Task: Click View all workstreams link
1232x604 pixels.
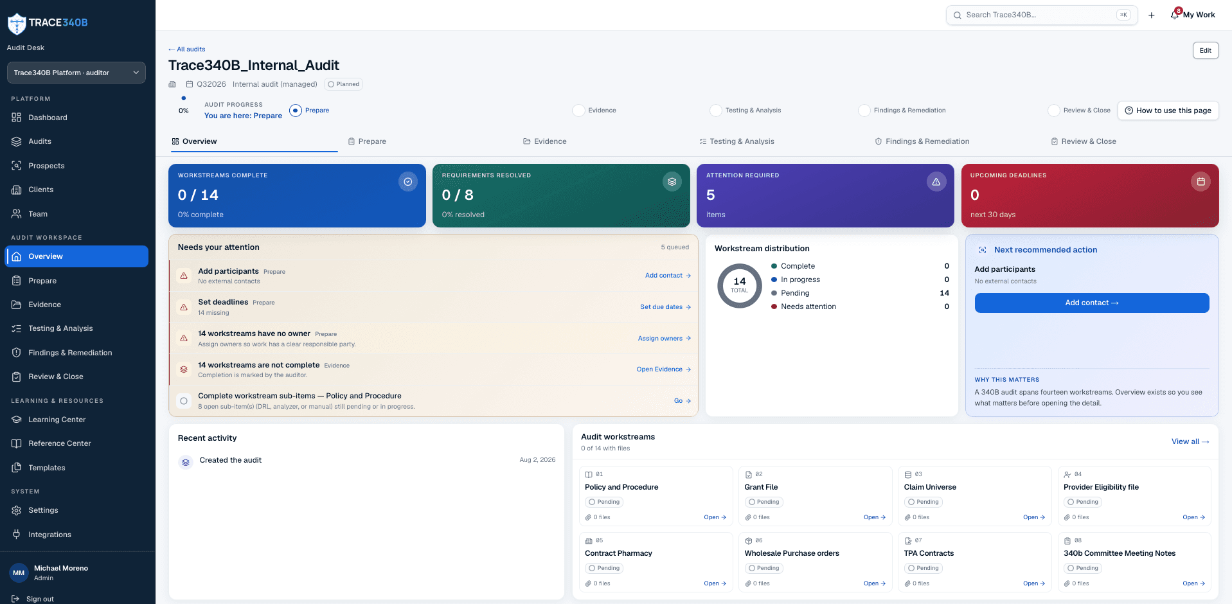Action: 1190,441
